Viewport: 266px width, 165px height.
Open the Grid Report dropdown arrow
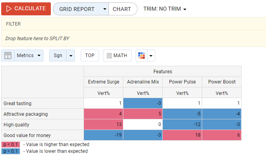104,9
